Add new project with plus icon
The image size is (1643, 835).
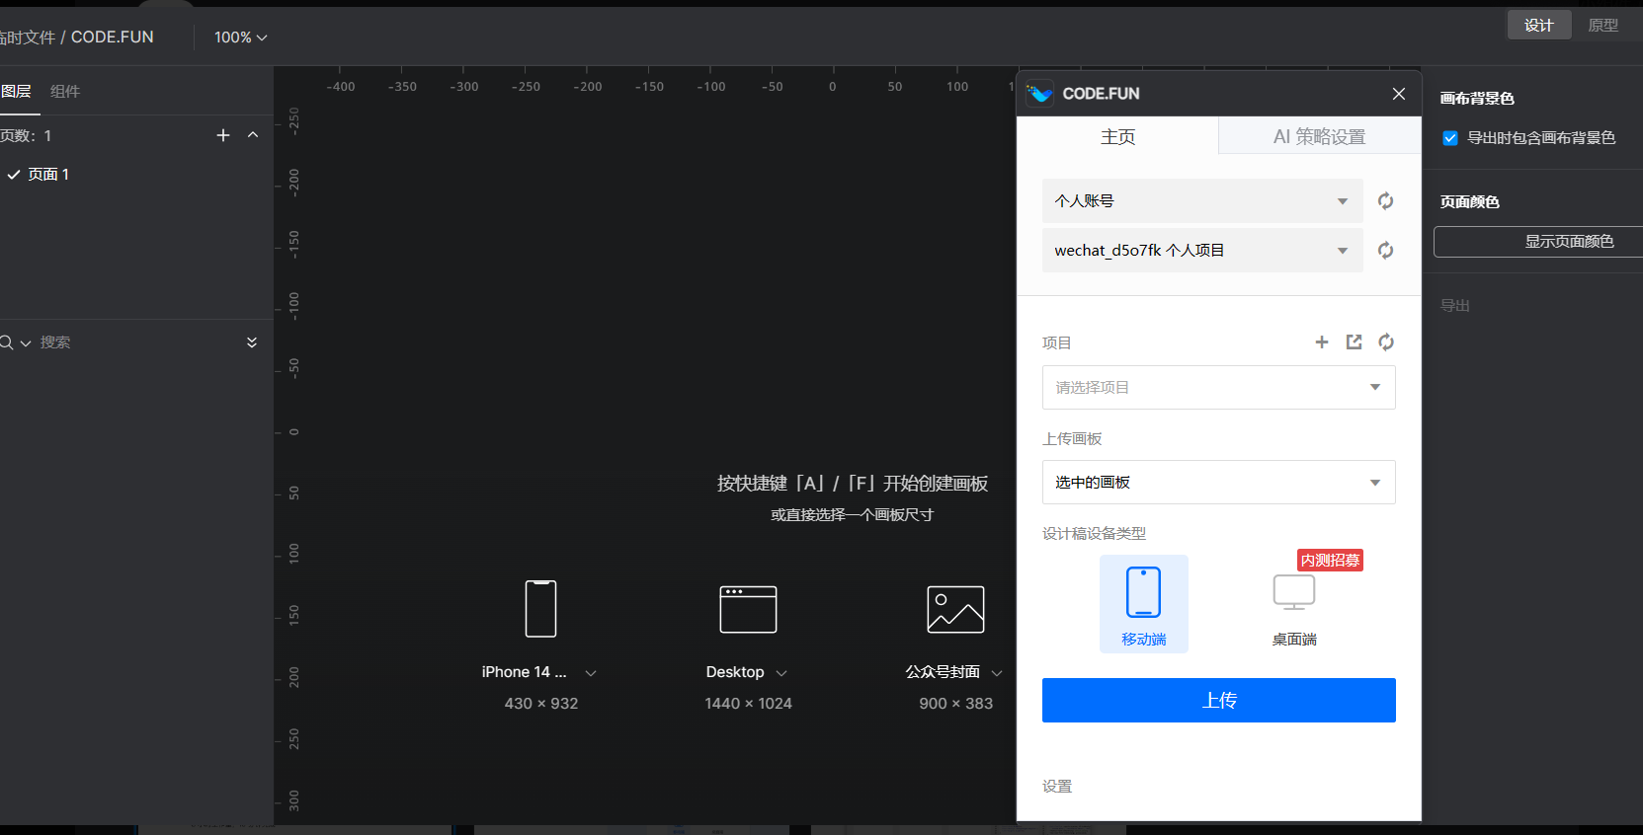[x=1322, y=342]
